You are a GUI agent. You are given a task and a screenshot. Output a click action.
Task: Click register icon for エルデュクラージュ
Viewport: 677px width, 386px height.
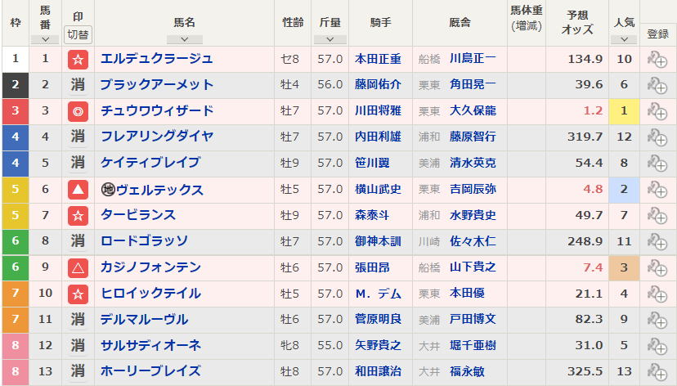coord(657,60)
